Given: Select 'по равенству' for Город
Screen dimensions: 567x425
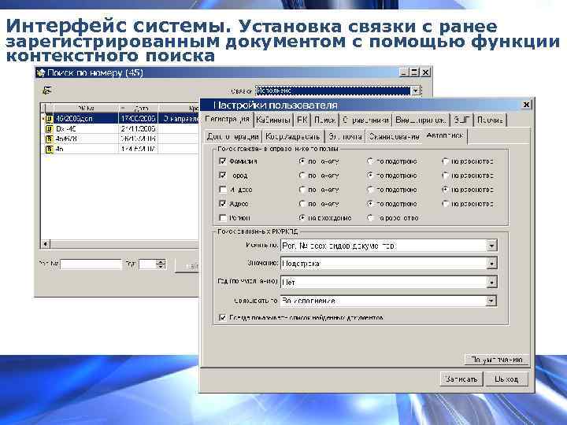Looking at the screenshot, I should pos(446,176).
